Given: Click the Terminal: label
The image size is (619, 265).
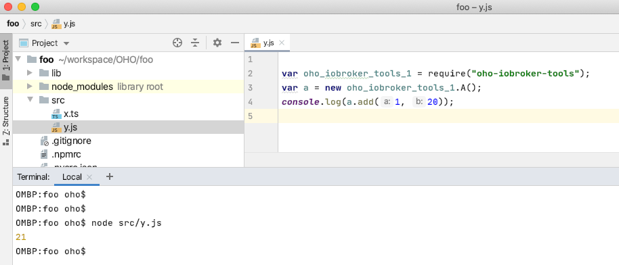Looking at the screenshot, I should (x=34, y=177).
